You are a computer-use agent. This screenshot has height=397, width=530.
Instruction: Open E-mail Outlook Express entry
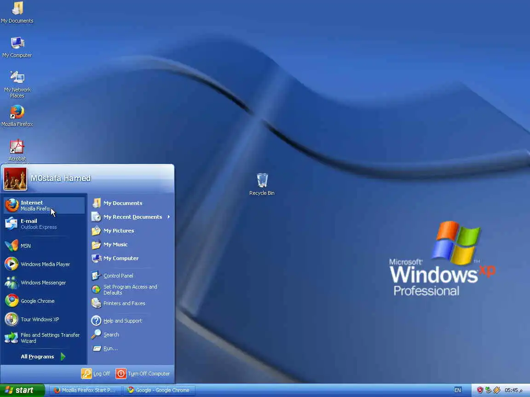coord(44,224)
